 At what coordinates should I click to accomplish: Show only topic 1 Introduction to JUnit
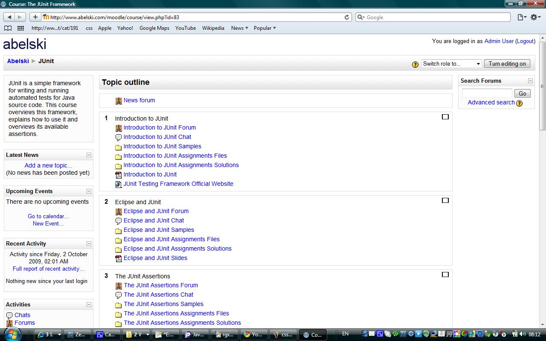click(x=445, y=117)
